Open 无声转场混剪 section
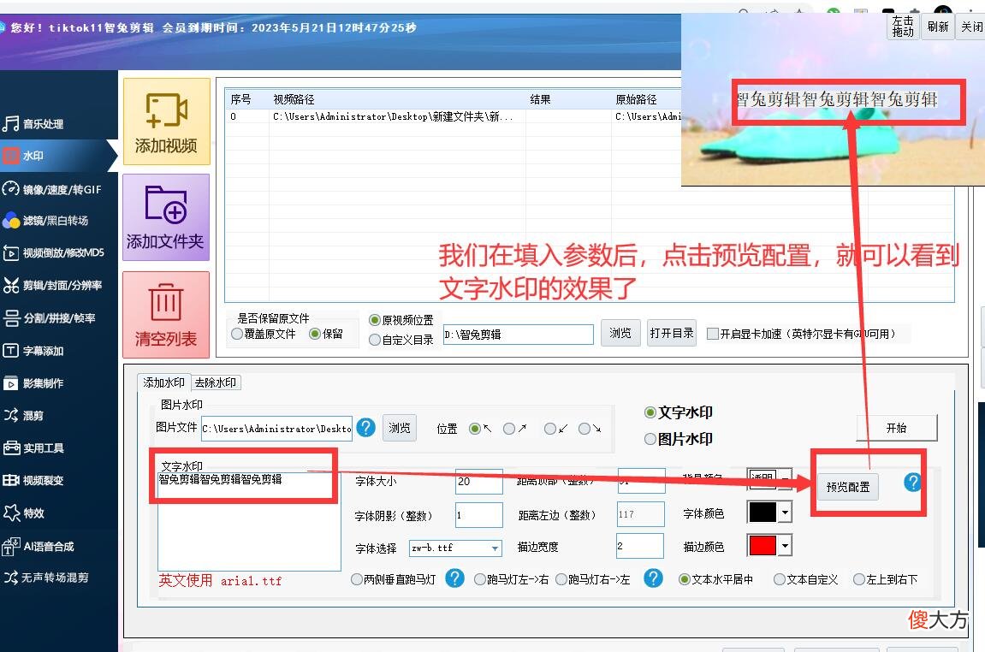Screen dimensions: 985x652 pyautogui.click(x=45, y=578)
